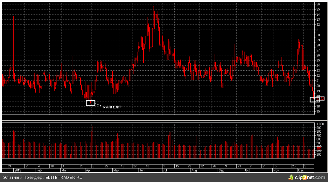Click the clip2net upload arrow icon

(291, 177)
